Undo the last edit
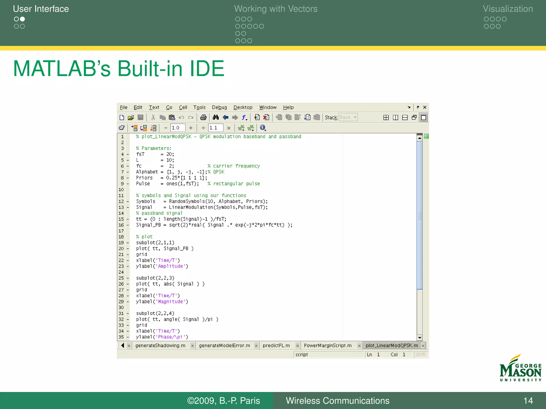Image resolution: width=546 pixels, height=409 pixels. (x=181, y=117)
